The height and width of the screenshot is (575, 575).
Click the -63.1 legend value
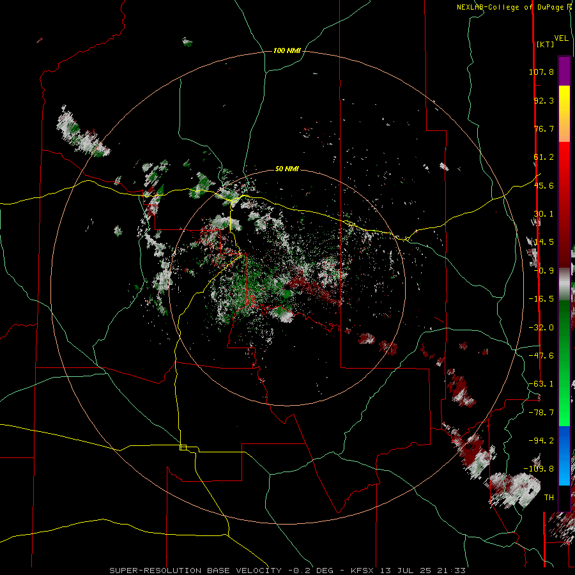(541, 384)
